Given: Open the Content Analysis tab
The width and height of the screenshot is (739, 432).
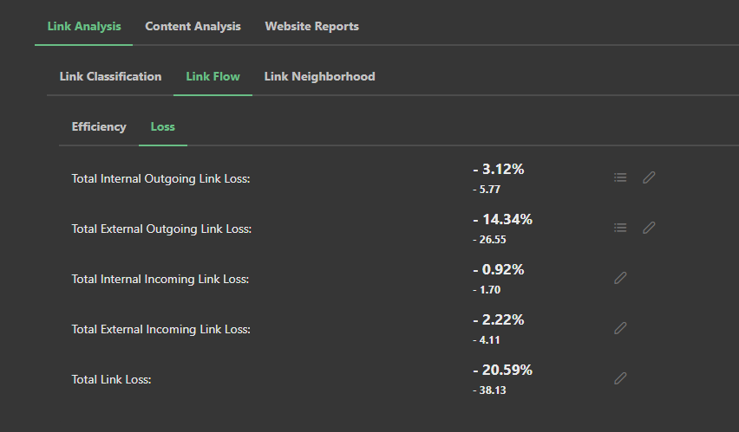Looking at the screenshot, I should pos(193,26).
